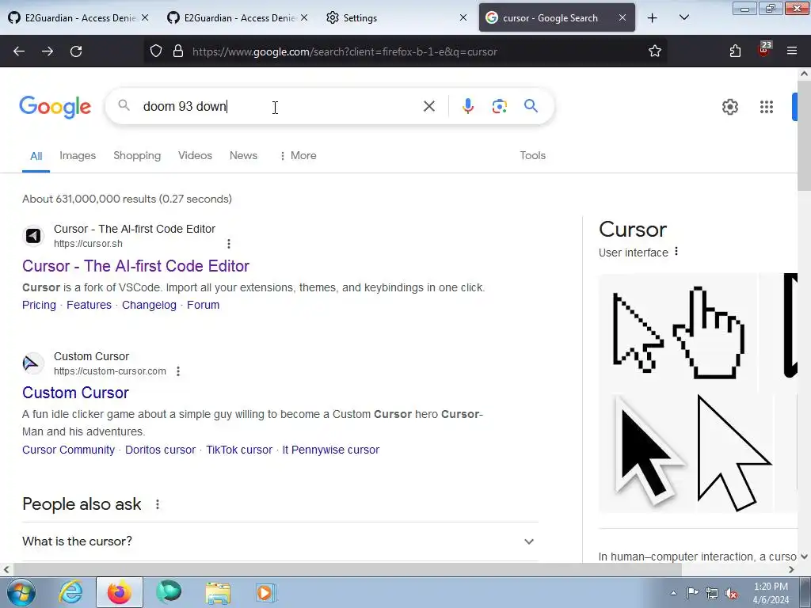This screenshot has height=608, width=811.
Task: Open Cursor - The AI-first Code Editor result
Action: [x=135, y=266]
